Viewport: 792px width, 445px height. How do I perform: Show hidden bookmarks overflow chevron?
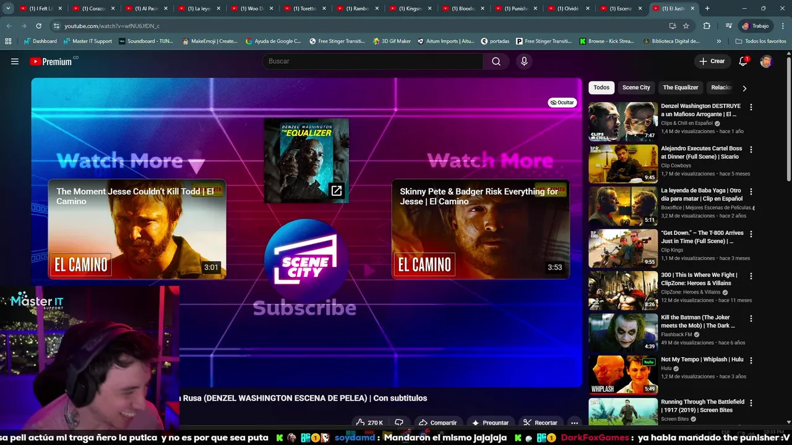coord(718,41)
